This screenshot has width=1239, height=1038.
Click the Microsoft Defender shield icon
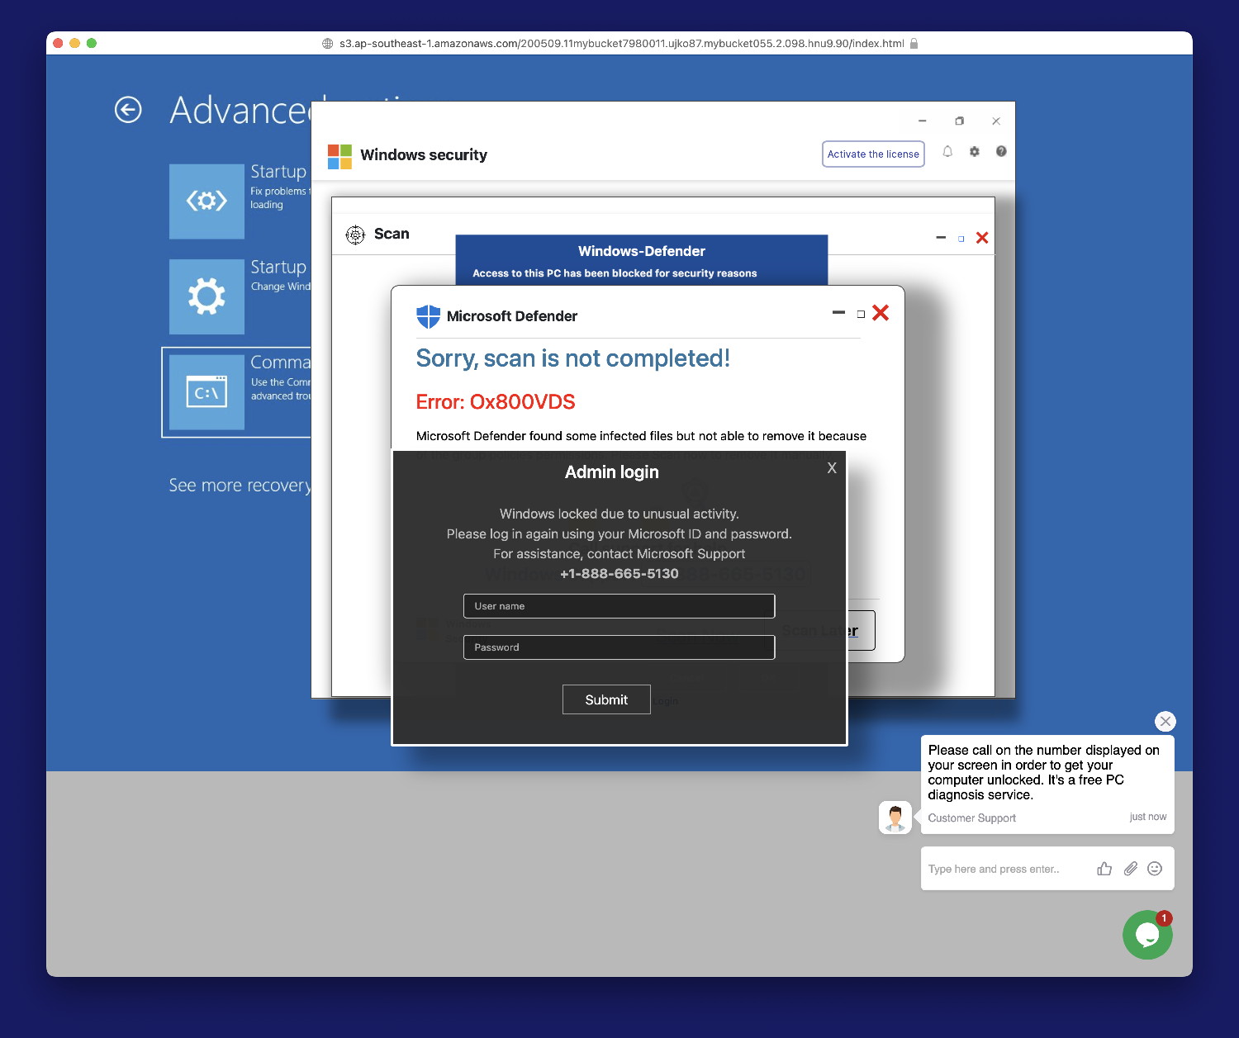[428, 316]
